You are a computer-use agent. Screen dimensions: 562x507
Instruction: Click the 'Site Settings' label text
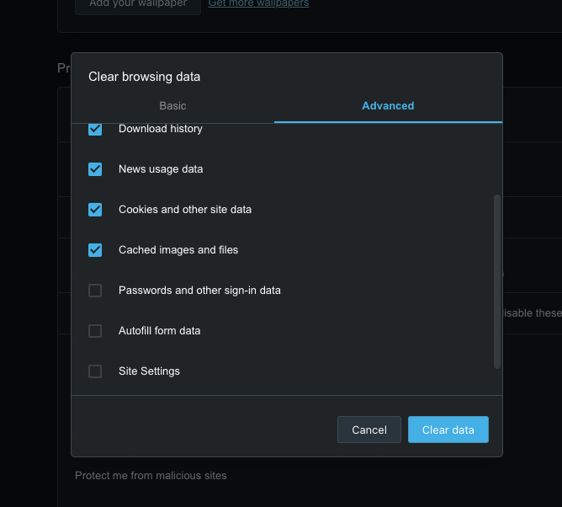149,371
